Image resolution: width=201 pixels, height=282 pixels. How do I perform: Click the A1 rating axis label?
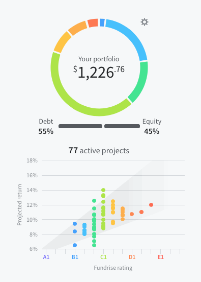point(46,257)
